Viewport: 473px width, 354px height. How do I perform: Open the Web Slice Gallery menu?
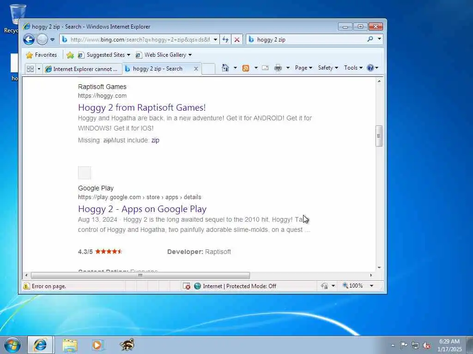pyautogui.click(x=164, y=55)
